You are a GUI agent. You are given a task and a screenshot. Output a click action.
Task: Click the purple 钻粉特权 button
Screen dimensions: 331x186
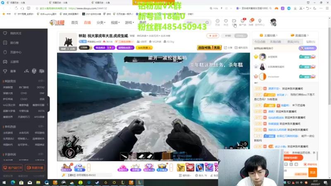(307, 48)
